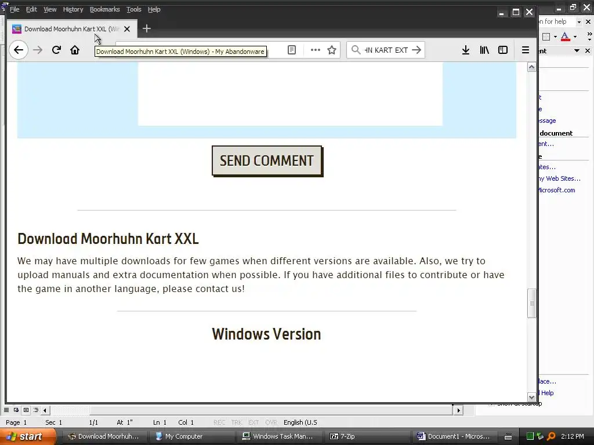
Task: Close the Word document window X
Action: coord(588,22)
